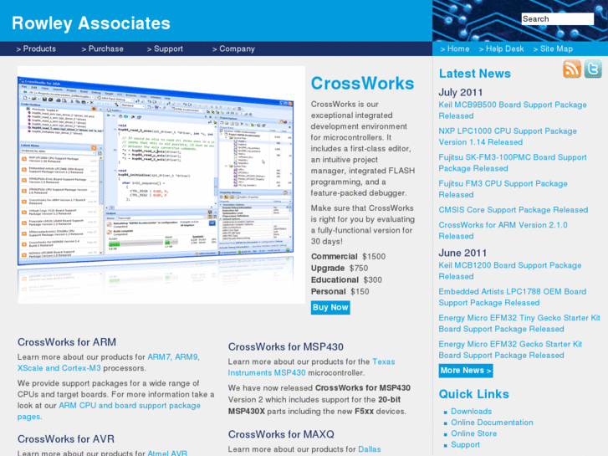
Task: Click the June 2011 news heading
Action: [x=462, y=253]
